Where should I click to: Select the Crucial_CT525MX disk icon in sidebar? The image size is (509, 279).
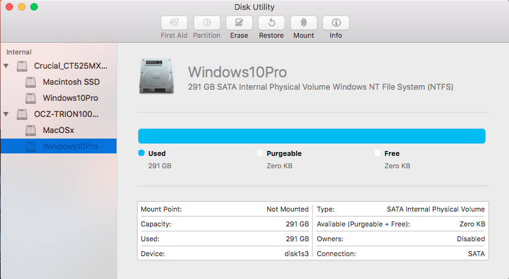click(x=22, y=66)
